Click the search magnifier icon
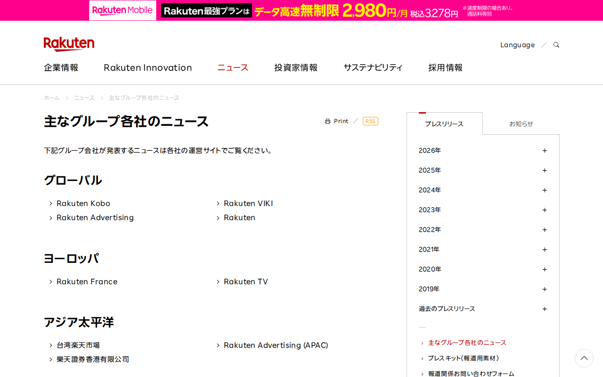Viewport: 603px width, 377px height. [556, 44]
